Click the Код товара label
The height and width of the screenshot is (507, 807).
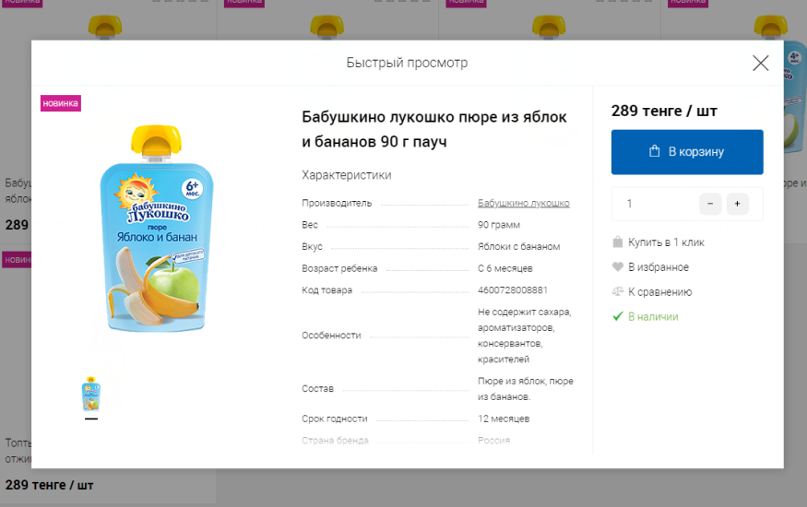click(x=326, y=290)
